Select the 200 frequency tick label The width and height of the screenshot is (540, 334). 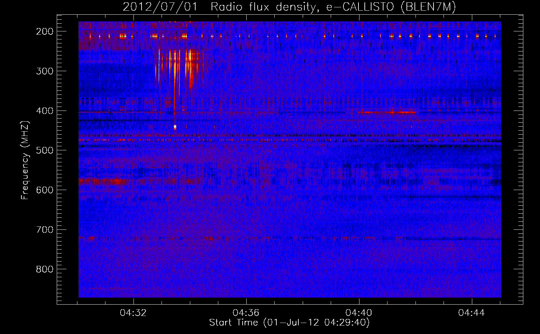[45, 31]
